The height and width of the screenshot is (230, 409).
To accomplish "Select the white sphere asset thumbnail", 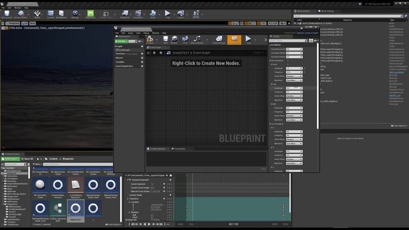I will (x=40, y=185).
